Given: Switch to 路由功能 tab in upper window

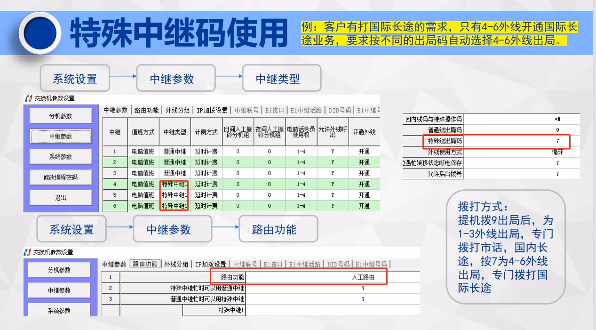Looking at the screenshot, I should coord(146,110).
